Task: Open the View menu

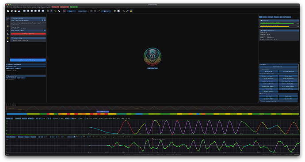Action: pyautogui.click(x=24, y=7)
